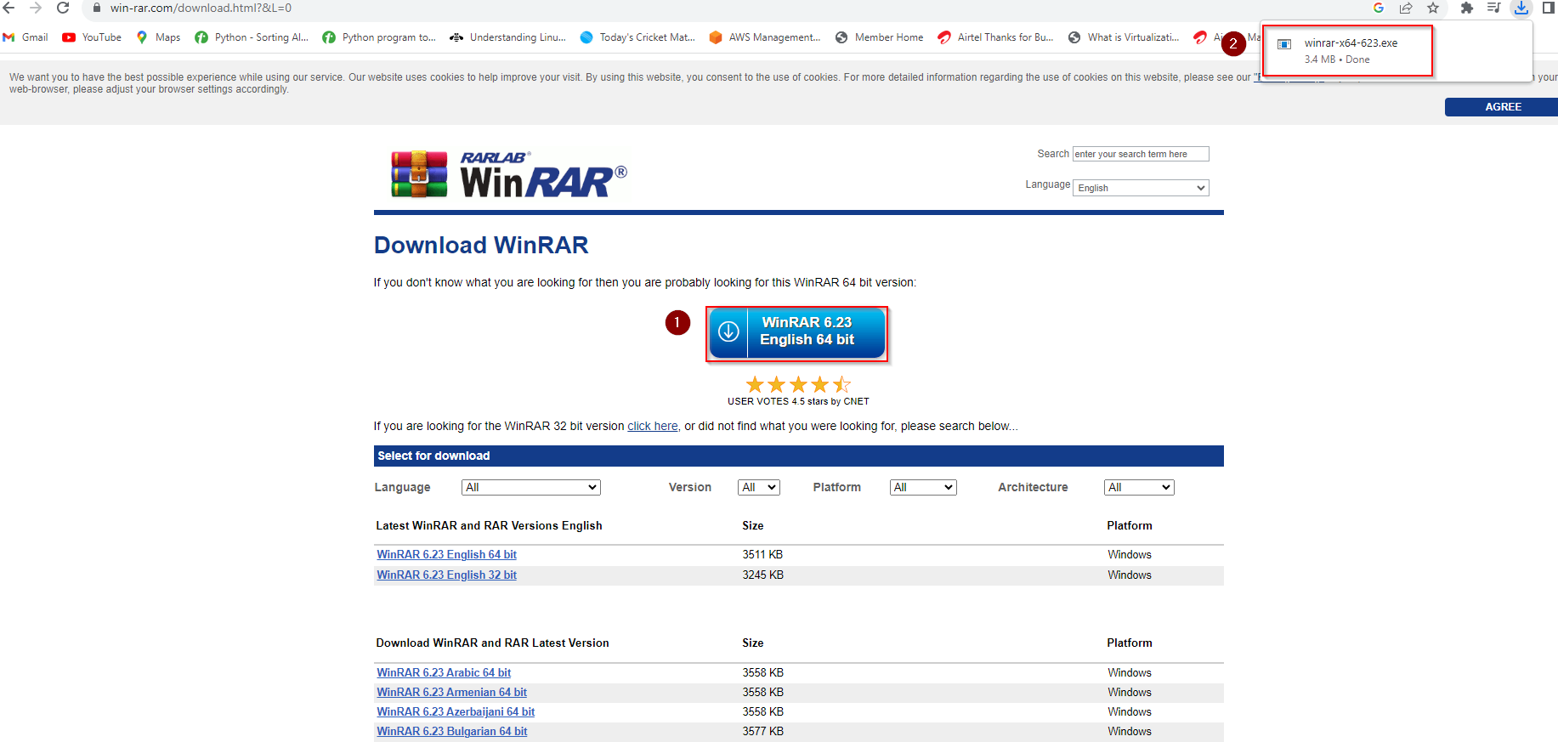Click 'Select for download' header bar

(798, 456)
